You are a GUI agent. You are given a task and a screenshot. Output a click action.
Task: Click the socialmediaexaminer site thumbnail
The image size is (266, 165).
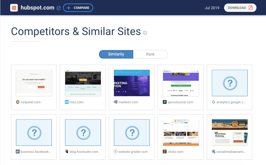[230, 133]
